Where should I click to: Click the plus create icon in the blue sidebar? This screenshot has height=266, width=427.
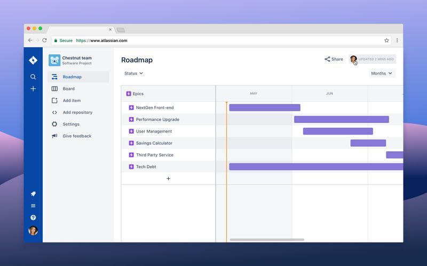(33, 89)
